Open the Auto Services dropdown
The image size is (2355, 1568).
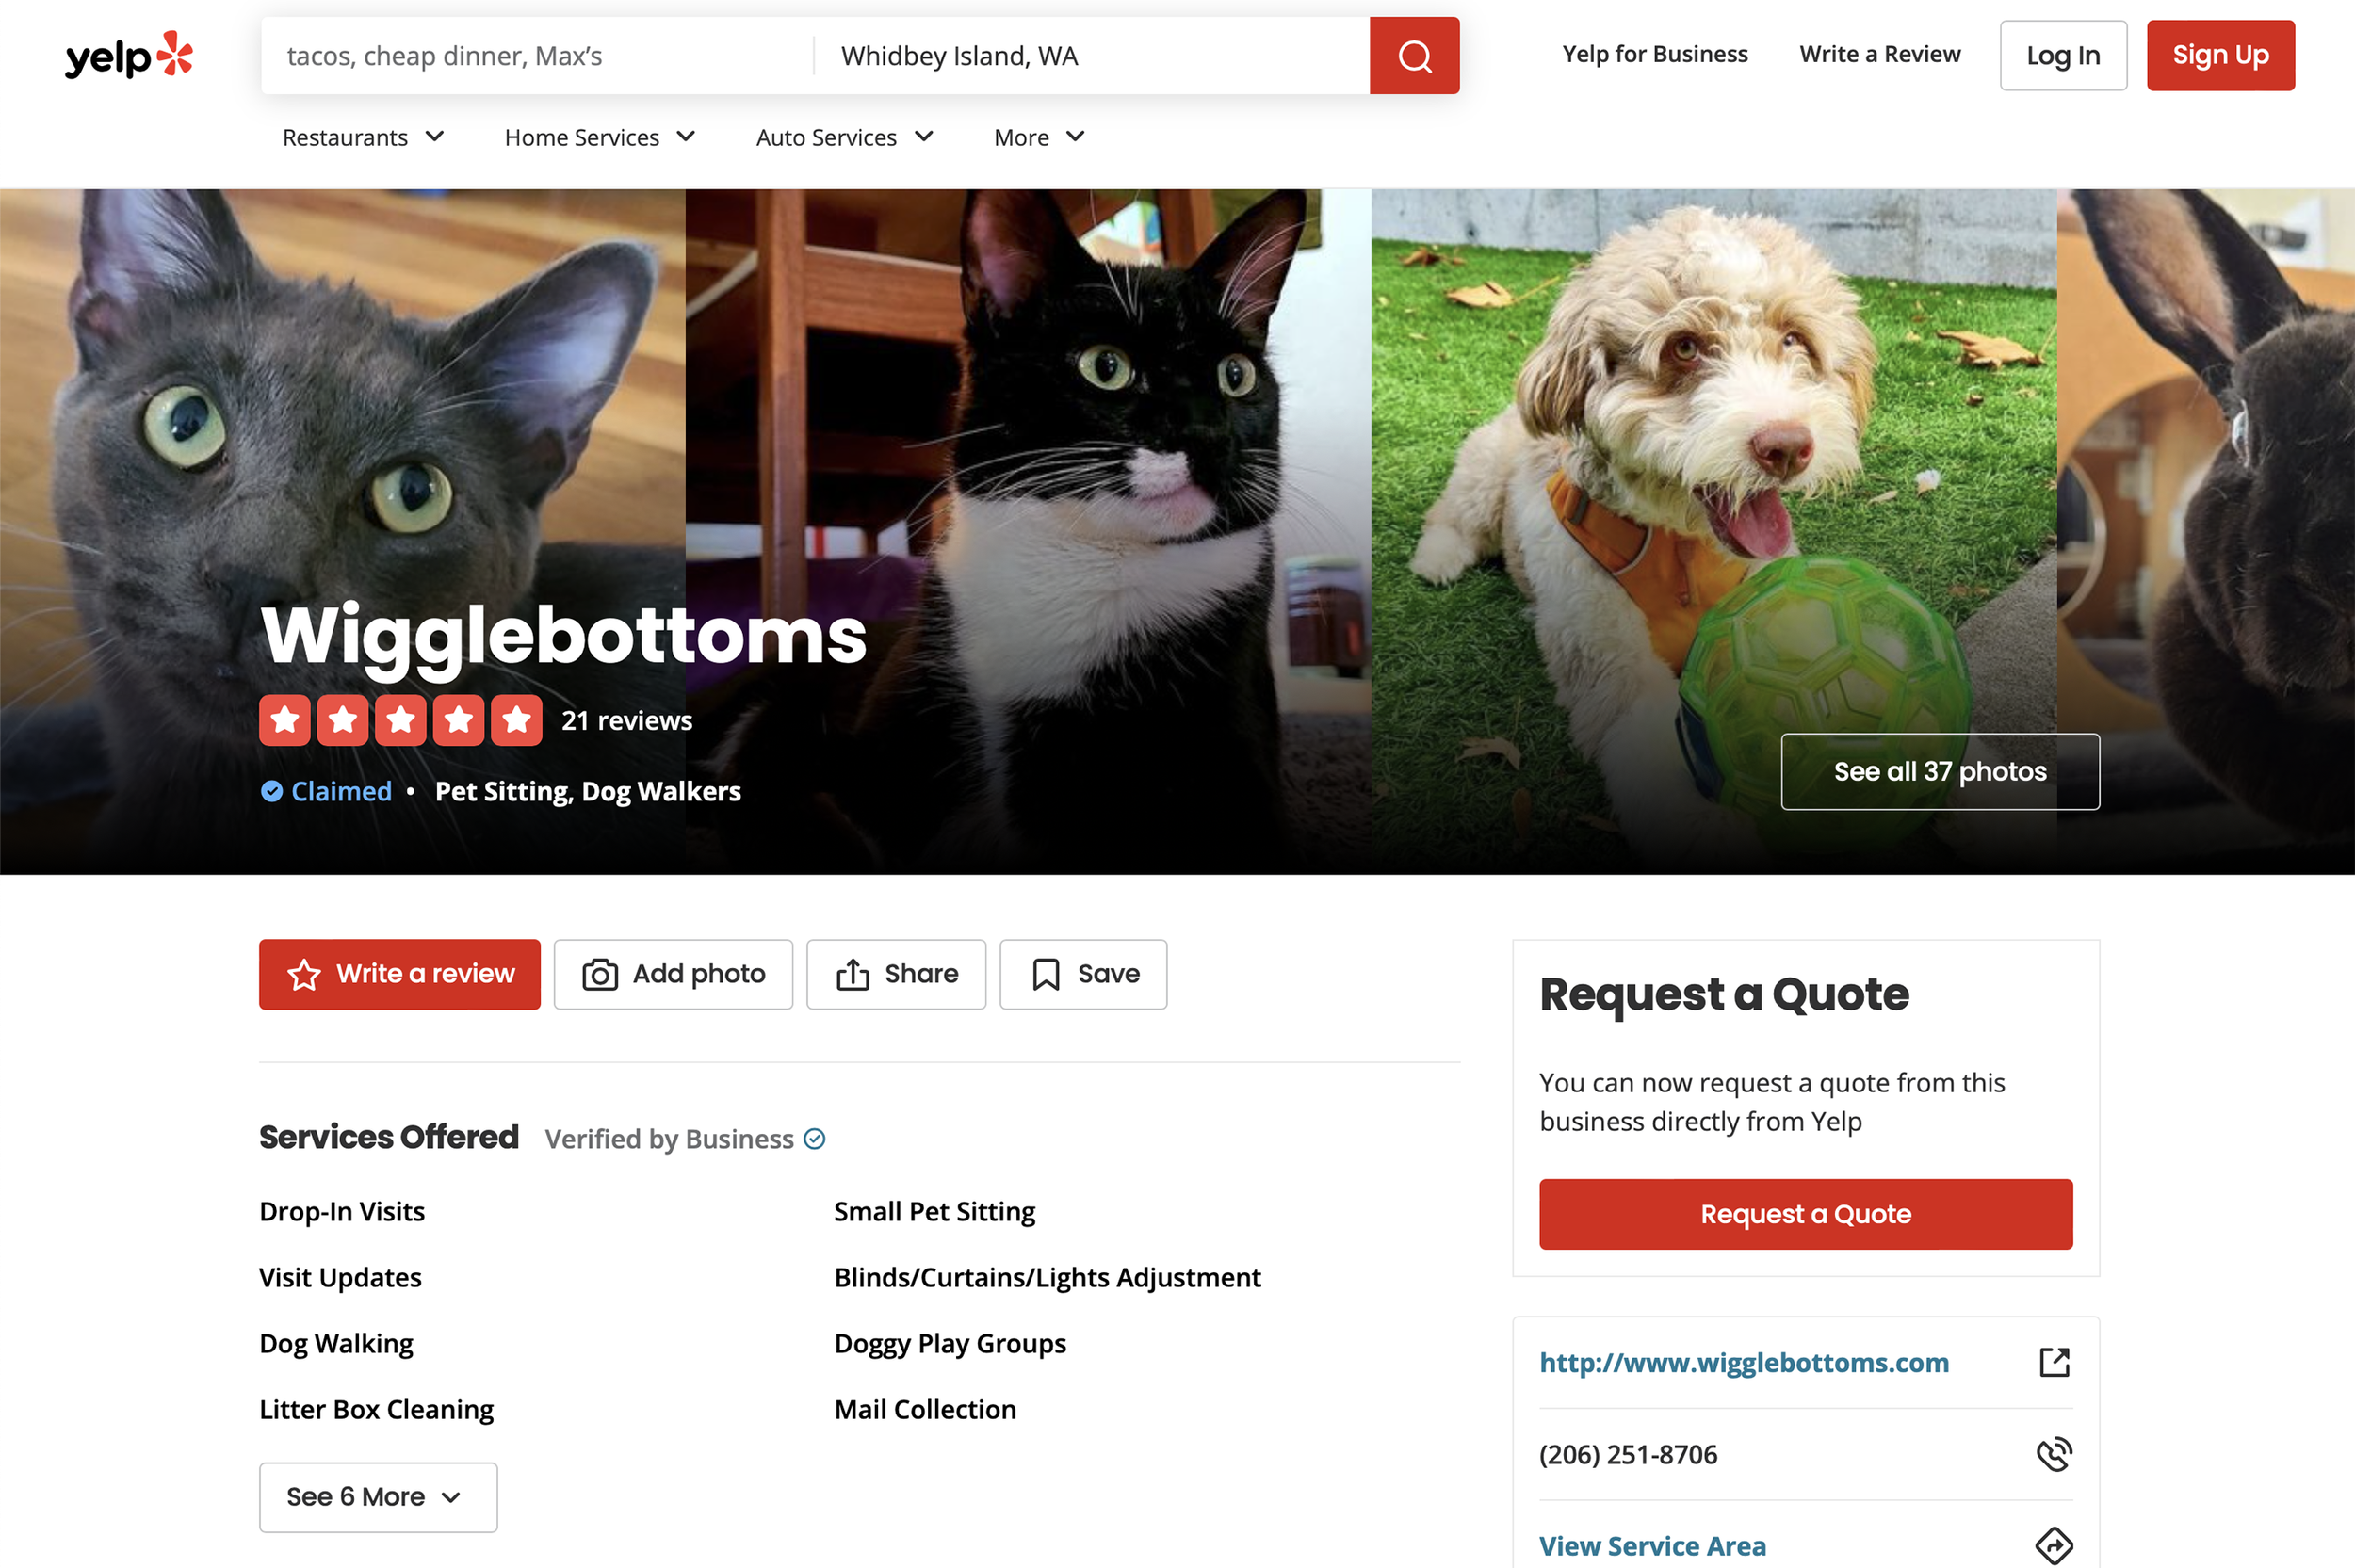845,137
